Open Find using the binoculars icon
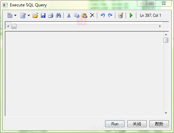This screenshot has width=174, height=133. (59, 15)
